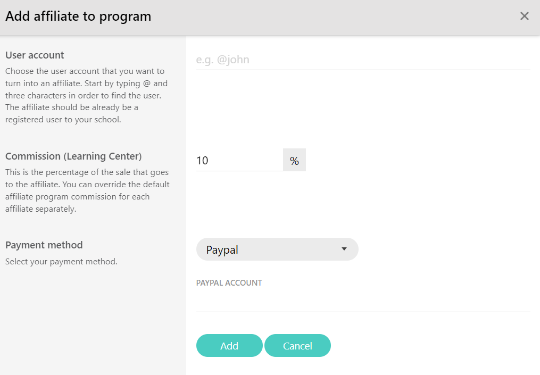Click the commission description paragraph
Screen dimensions: 540x375
87,190
